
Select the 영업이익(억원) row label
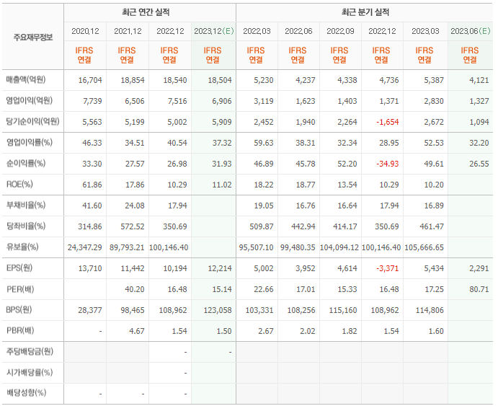(x=30, y=101)
